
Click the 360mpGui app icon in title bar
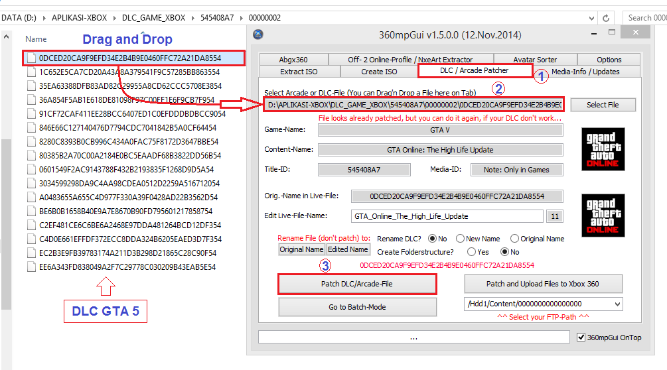coord(258,34)
